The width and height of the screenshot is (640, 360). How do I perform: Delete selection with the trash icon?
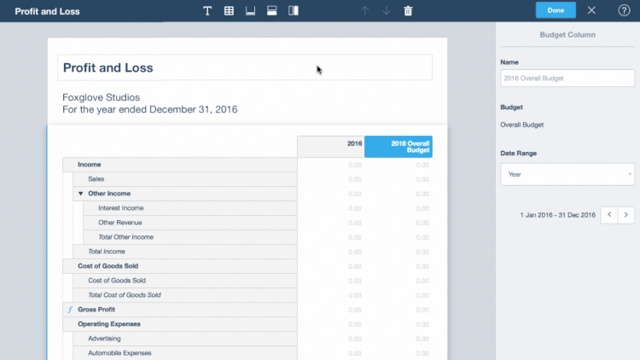[x=408, y=11]
